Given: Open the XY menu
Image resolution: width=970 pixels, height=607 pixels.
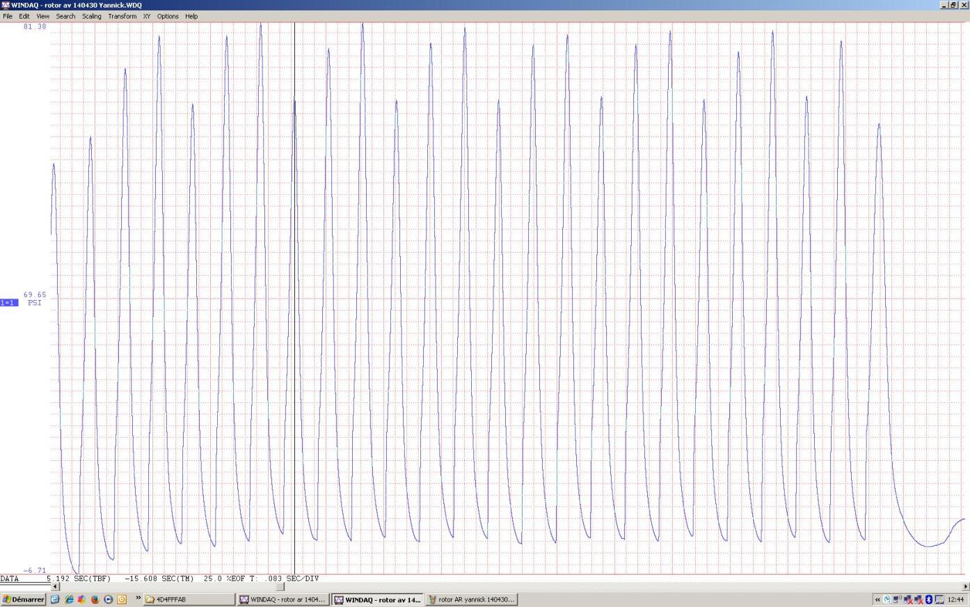Looking at the screenshot, I should point(147,16).
